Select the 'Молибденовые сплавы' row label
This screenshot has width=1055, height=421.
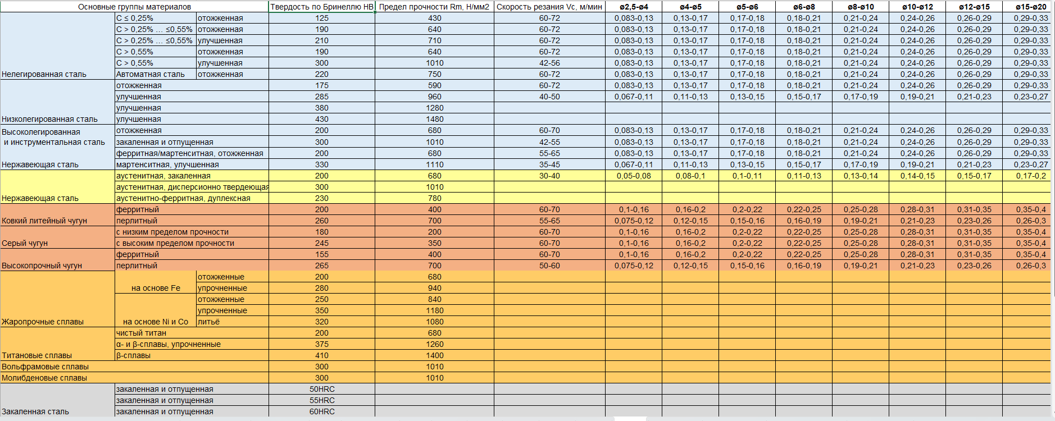(134, 378)
